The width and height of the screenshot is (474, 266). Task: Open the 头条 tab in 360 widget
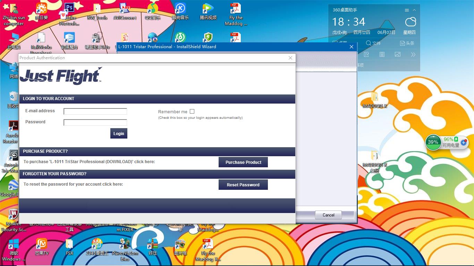tap(407, 43)
